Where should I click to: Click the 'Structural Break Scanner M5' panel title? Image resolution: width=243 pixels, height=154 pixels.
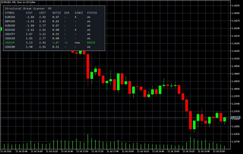point(28,9)
